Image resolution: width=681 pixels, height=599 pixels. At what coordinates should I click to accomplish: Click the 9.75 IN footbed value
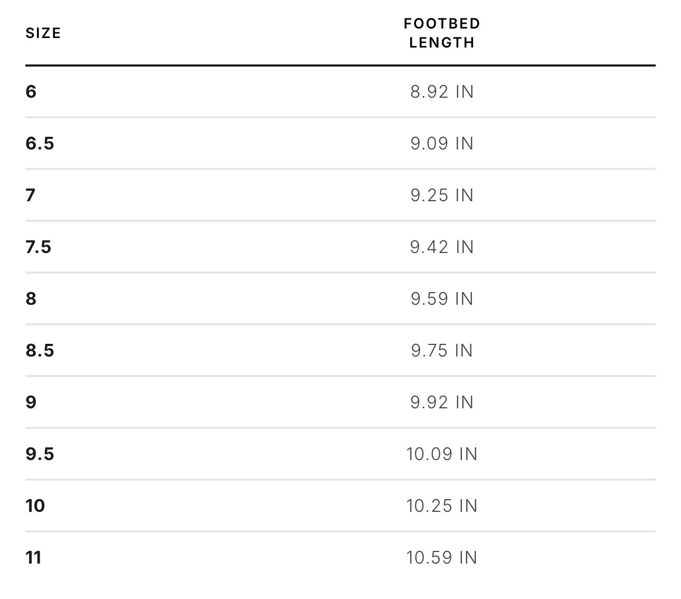pos(442,351)
